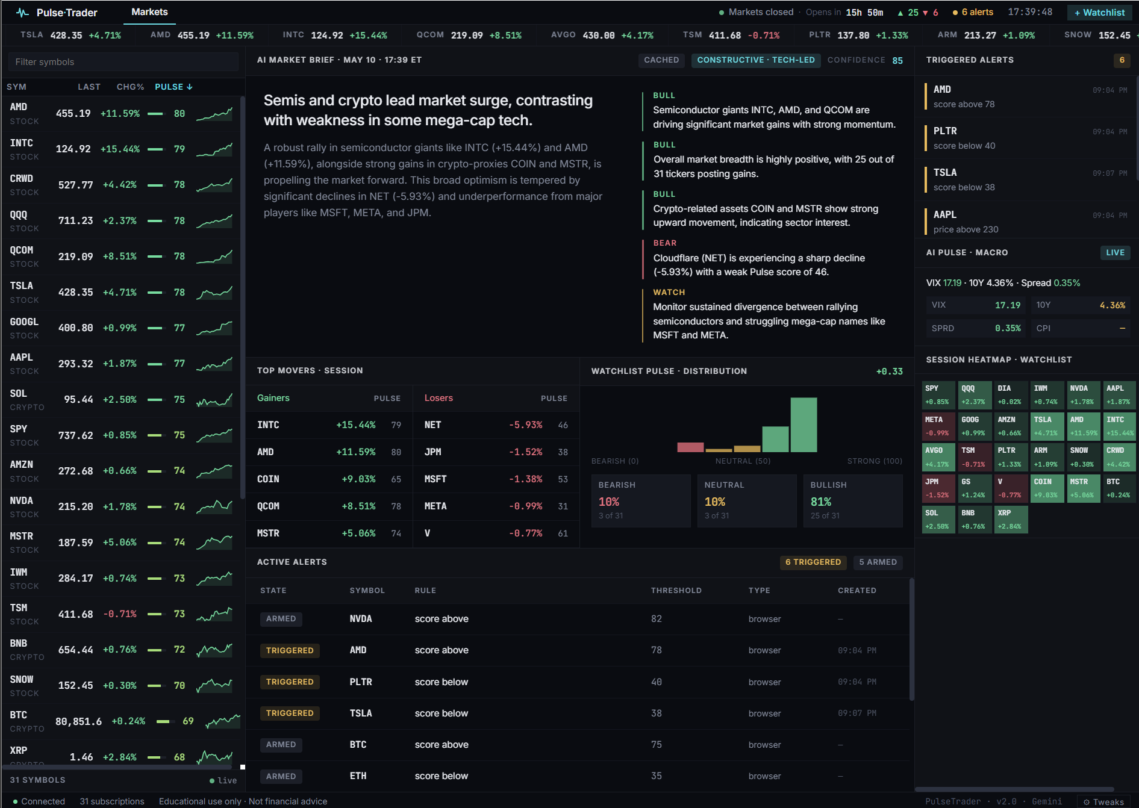
Task: Click the CACHED badge in market brief
Action: [661, 60]
